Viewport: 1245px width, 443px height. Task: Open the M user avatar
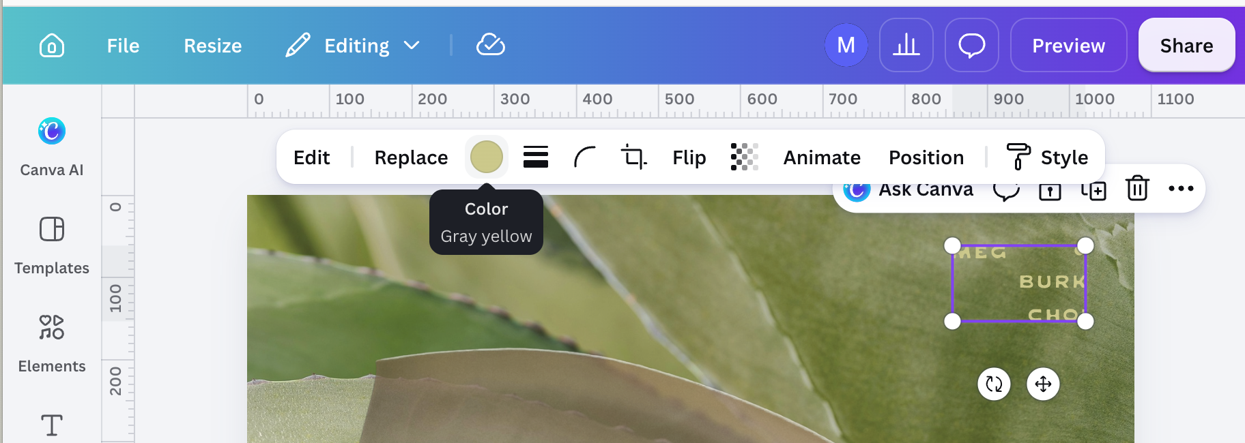(x=846, y=45)
